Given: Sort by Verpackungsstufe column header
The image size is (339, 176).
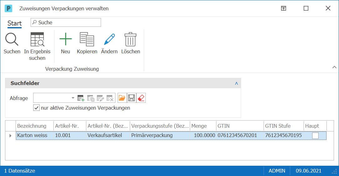Looking at the screenshot, I should [x=160, y=126].
